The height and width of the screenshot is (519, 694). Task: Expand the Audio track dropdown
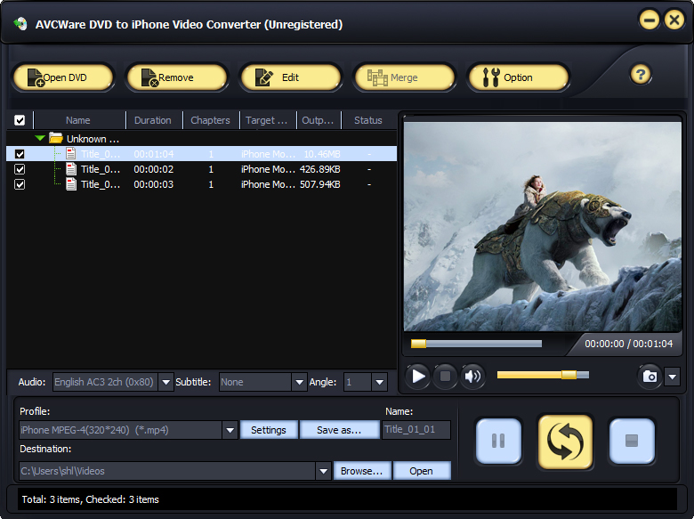pyautogui.click(x=166, y=382)
